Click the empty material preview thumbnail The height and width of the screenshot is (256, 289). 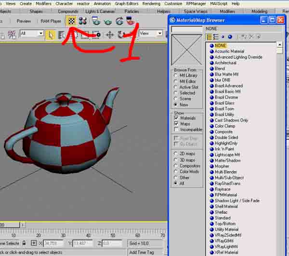point(186,50)
